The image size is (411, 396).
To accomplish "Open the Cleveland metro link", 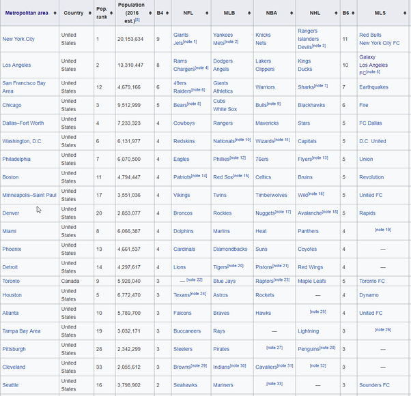I will (x=14, y=367).
